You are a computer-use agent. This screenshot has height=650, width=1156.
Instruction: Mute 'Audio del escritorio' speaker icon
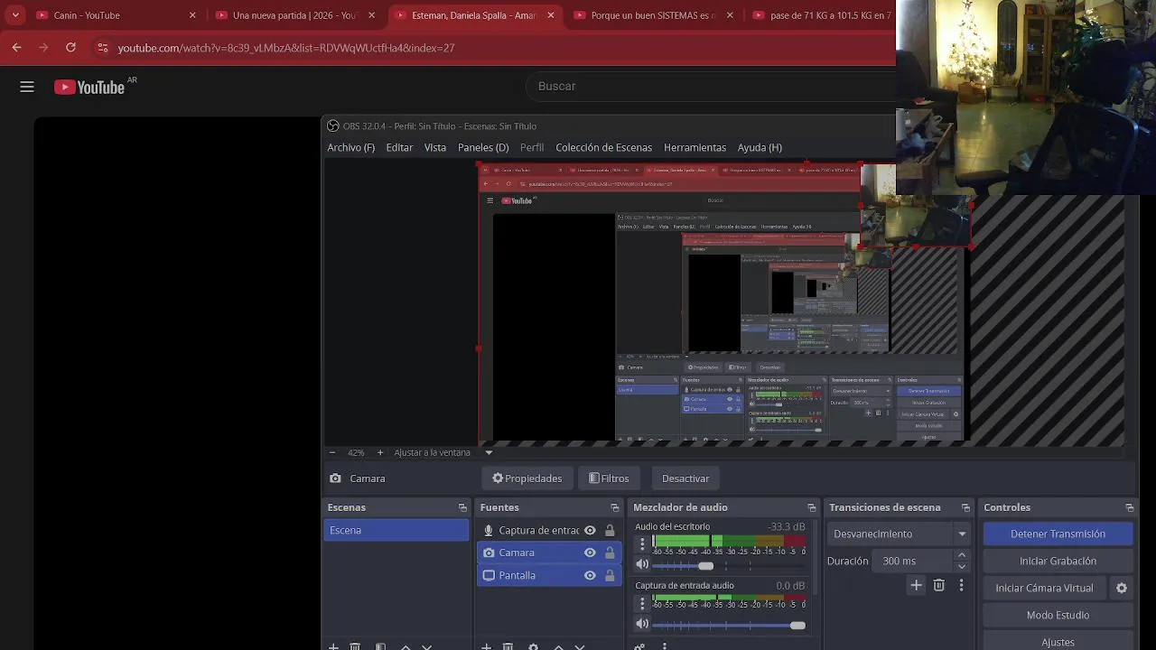point(642,564)
